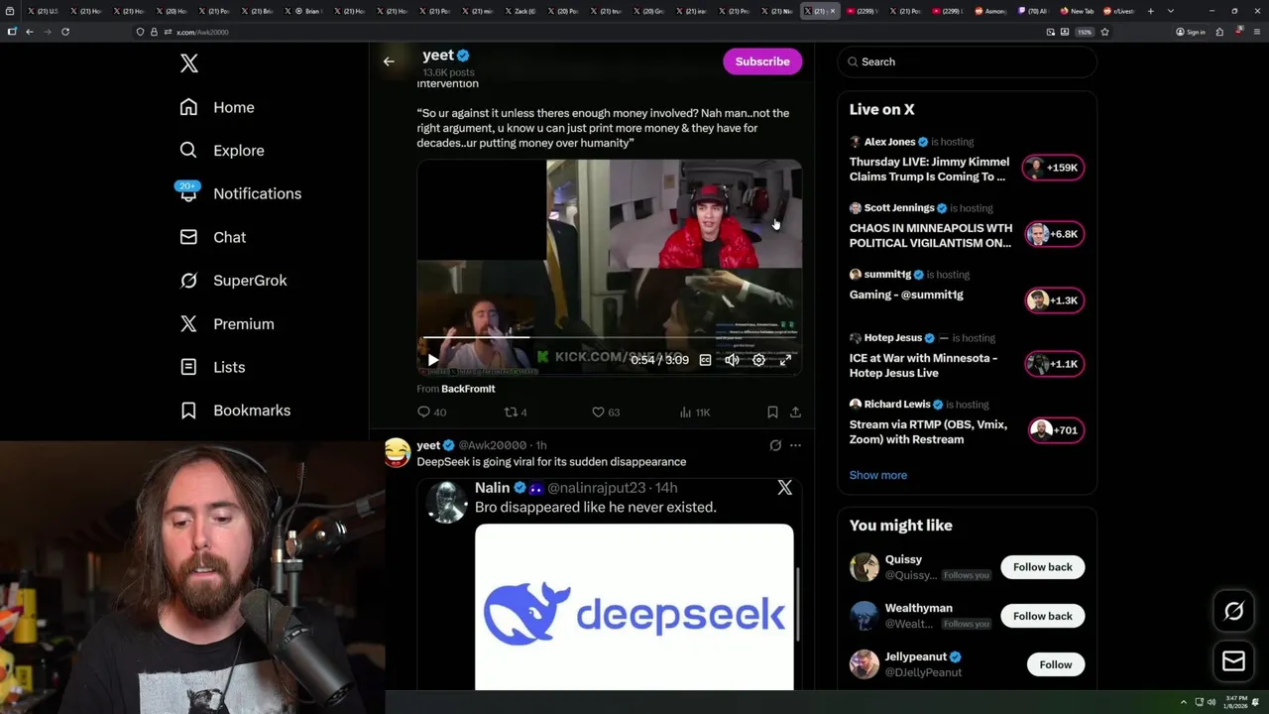Open the floating messages envelope button
This screenshot has height=714, width=1269.
(1233, 660)
